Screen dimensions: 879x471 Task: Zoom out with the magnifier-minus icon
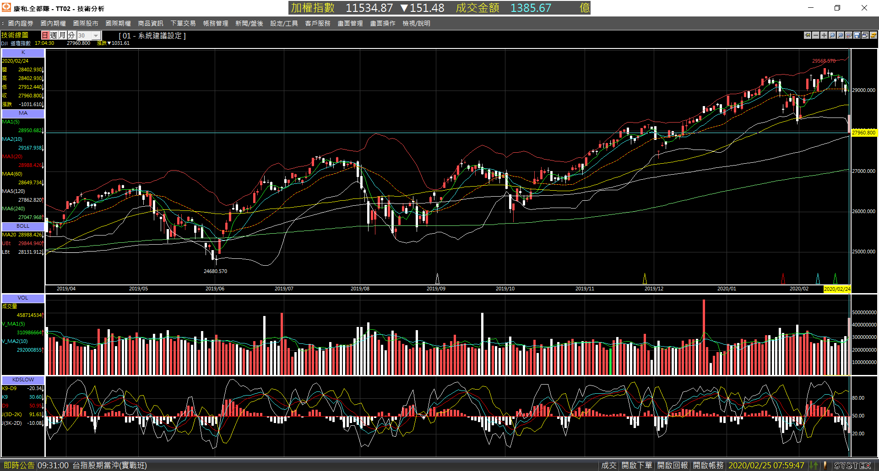832,35
